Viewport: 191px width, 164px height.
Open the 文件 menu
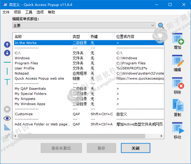click(6, 12)
